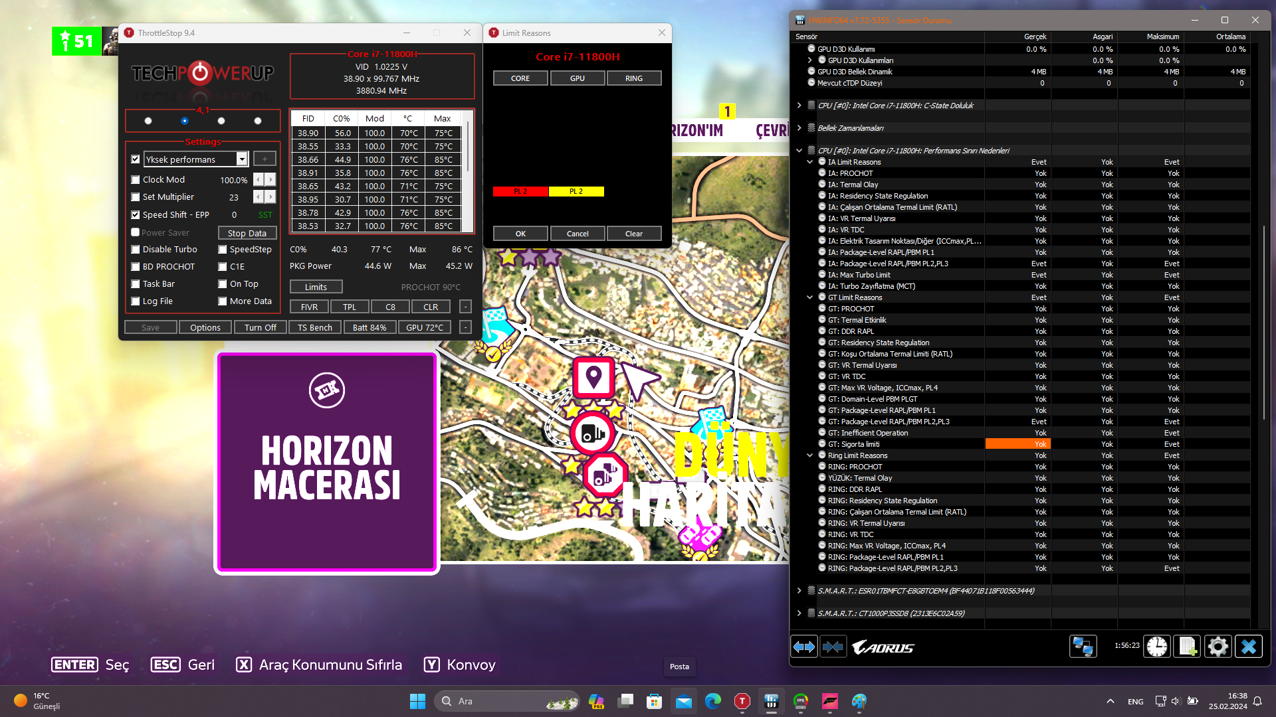The height and width of the screenshot is (717, 1276).
Task: Enable the Disable Turbo checkbox
Action: point(136,250)
